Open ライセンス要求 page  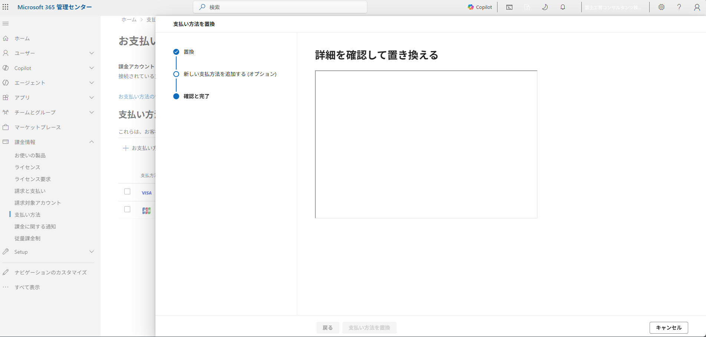pyautogui.click(x=33, y=179)
